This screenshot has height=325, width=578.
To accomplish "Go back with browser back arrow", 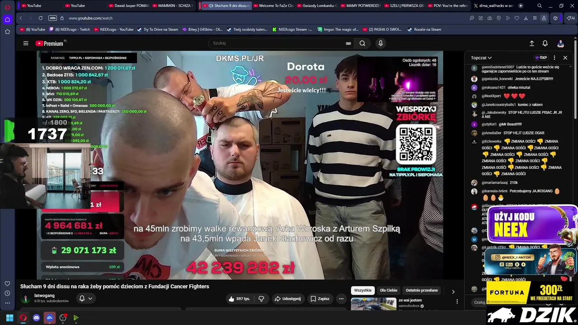I will [21, 18].
